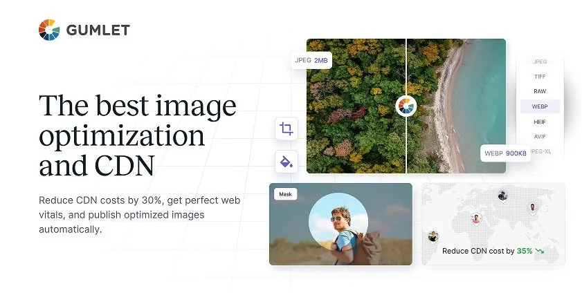Click the Mask label tag
582x304 pixels.
click(x=285, y=194)
